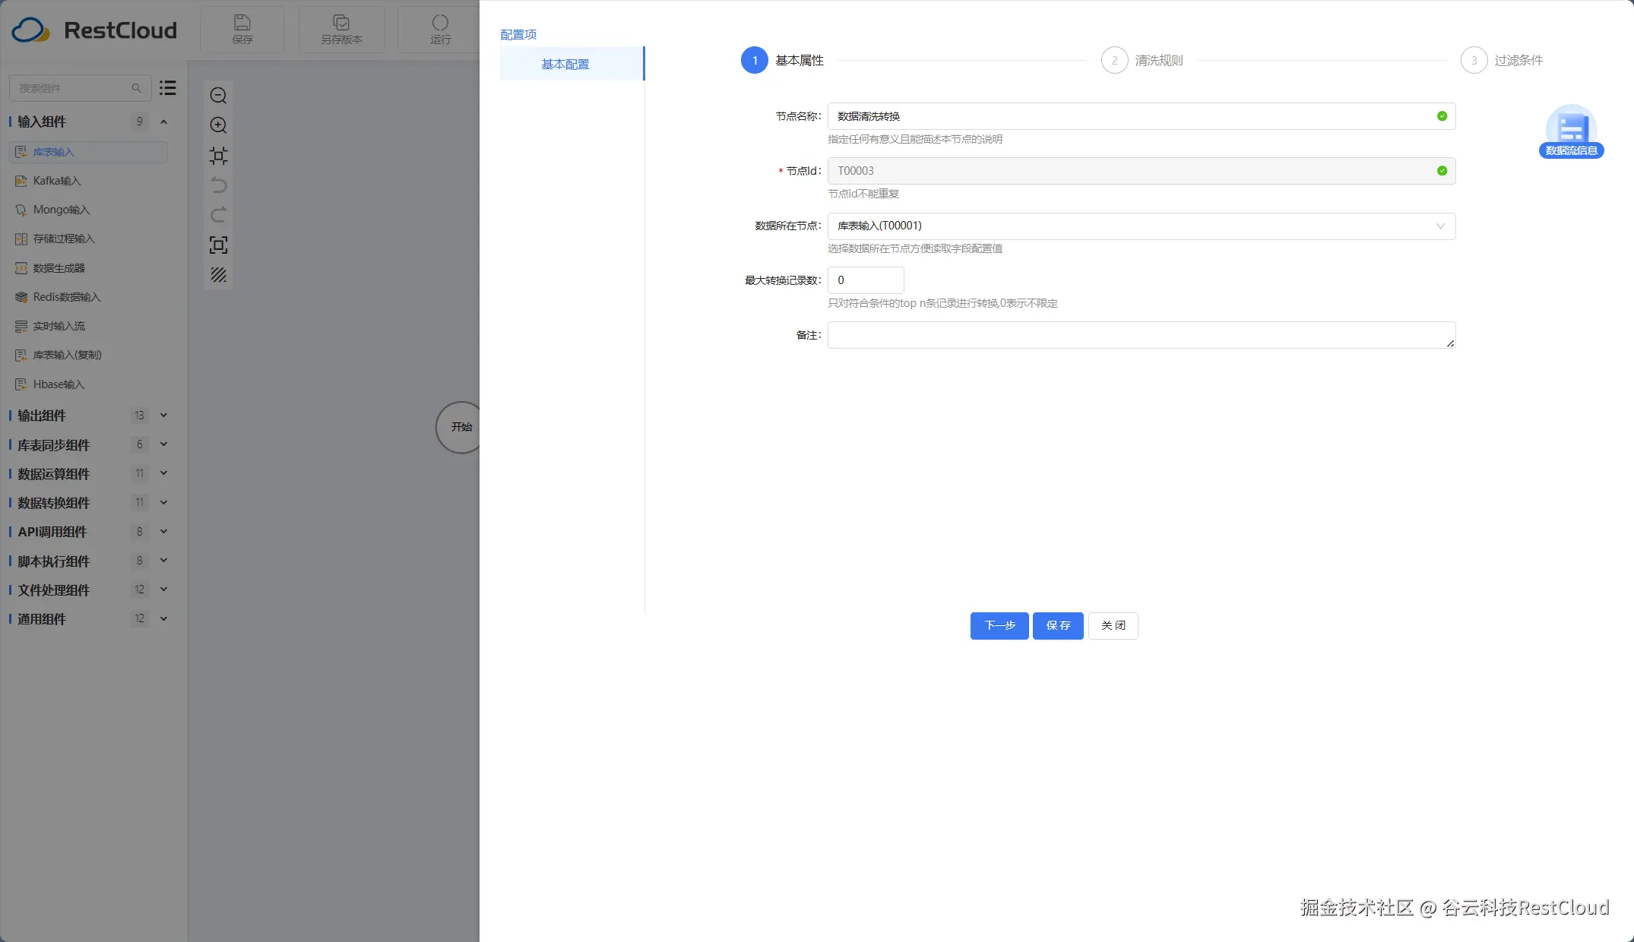Screen dimensions: 1634x942
Task: Go to step 2 清洗规则
Action: (1142, 60)
